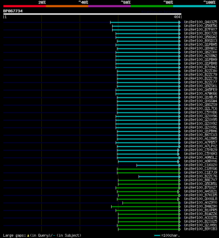The image size is (219, 238).
Task: Open the UniRef100_Q56GA2 hit label
Action: click(201, 37)
